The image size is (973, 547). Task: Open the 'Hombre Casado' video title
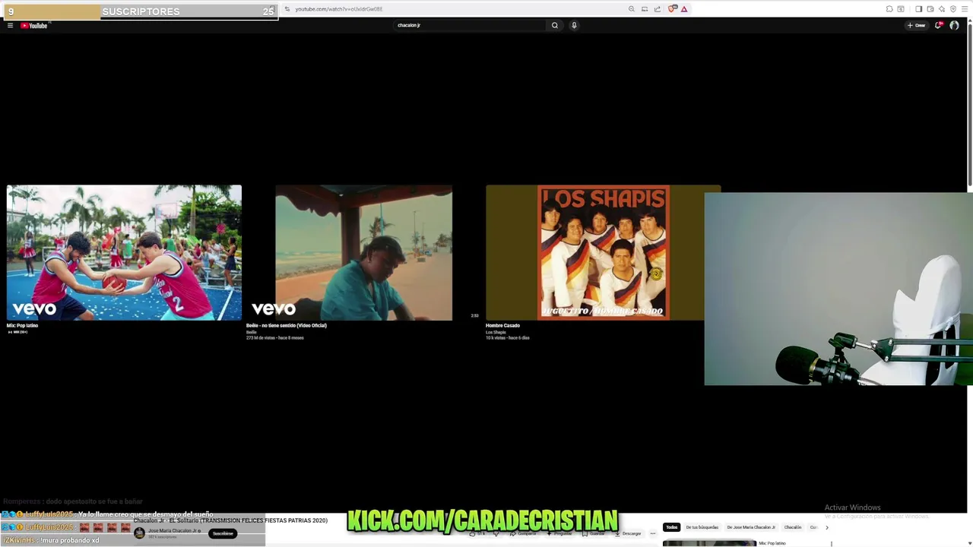tap(502, 325)
